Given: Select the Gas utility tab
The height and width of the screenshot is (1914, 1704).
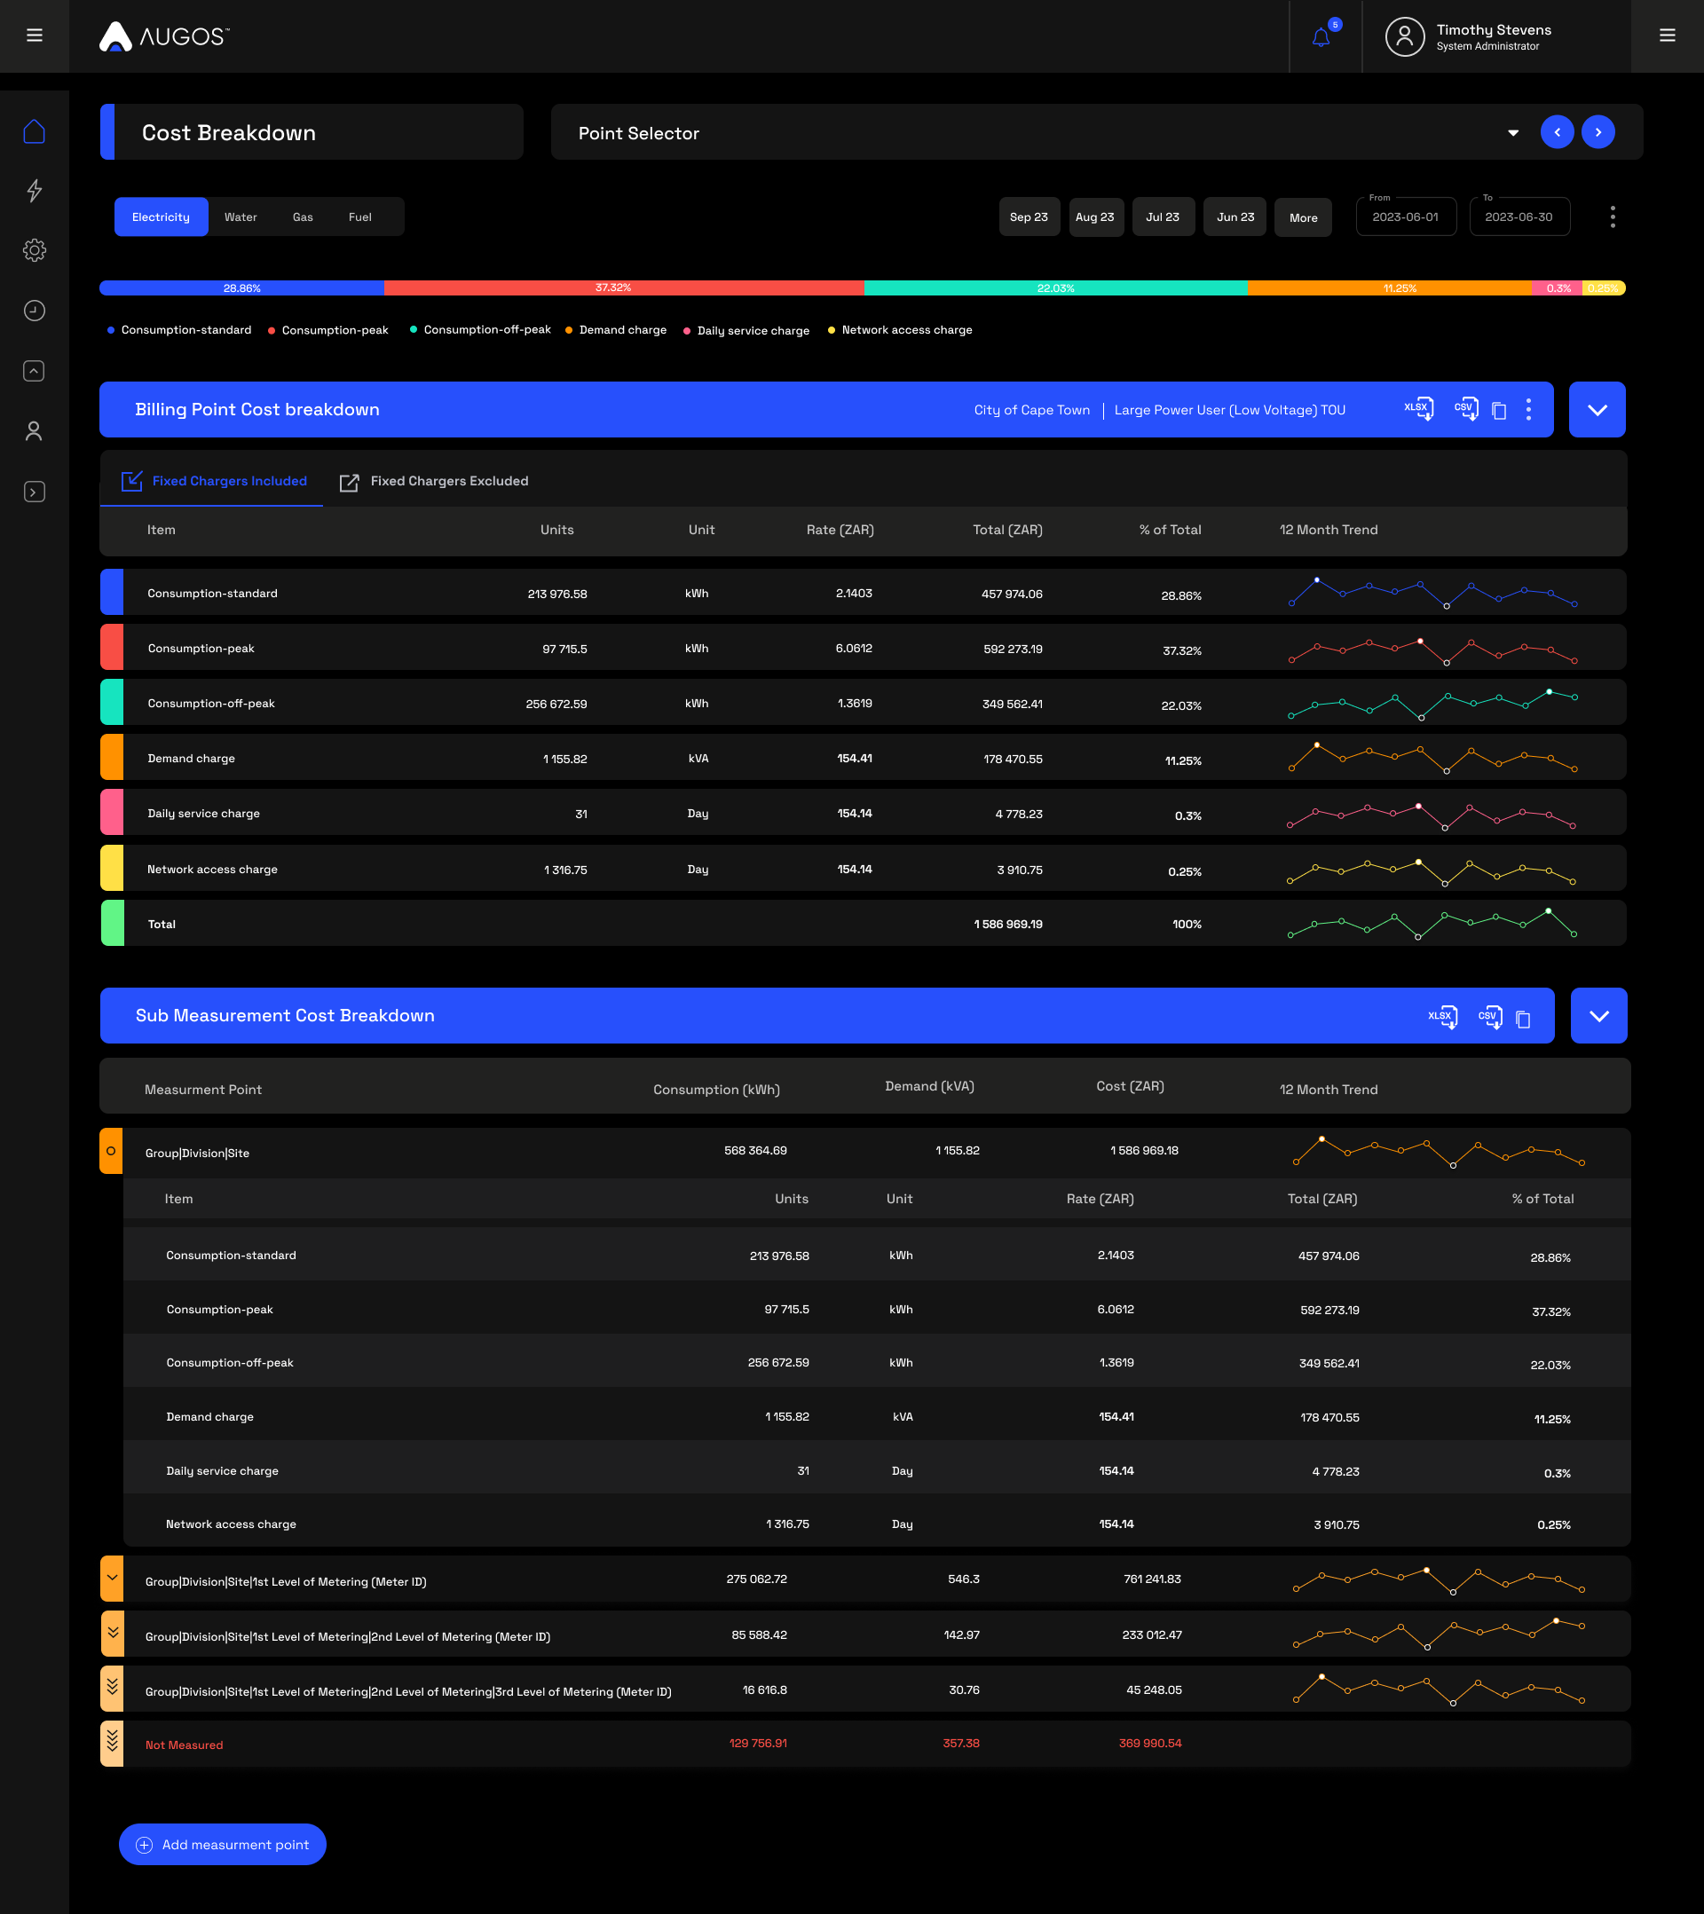Looking at the screenshot, I should pos(303,217).
